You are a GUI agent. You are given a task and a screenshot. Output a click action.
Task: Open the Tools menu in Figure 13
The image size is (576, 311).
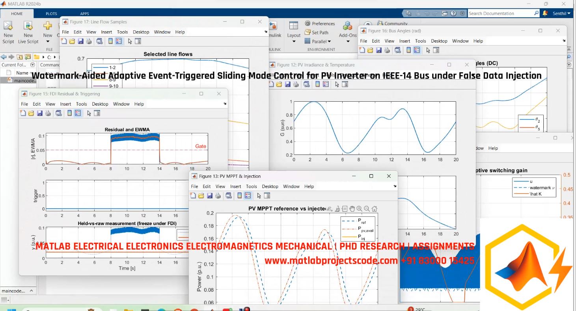point(252,186)
